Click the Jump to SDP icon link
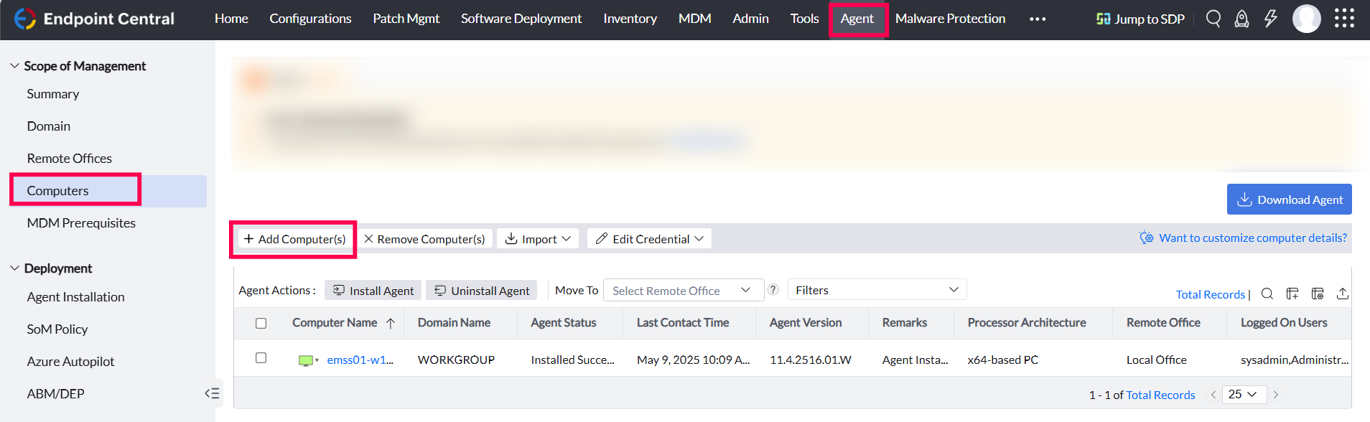Image resolution: width=1370 pixels, height=422 pixels. pos(1140,19)
